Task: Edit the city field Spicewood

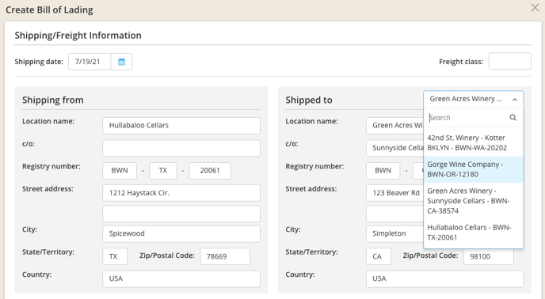Action: pos(181,233)
